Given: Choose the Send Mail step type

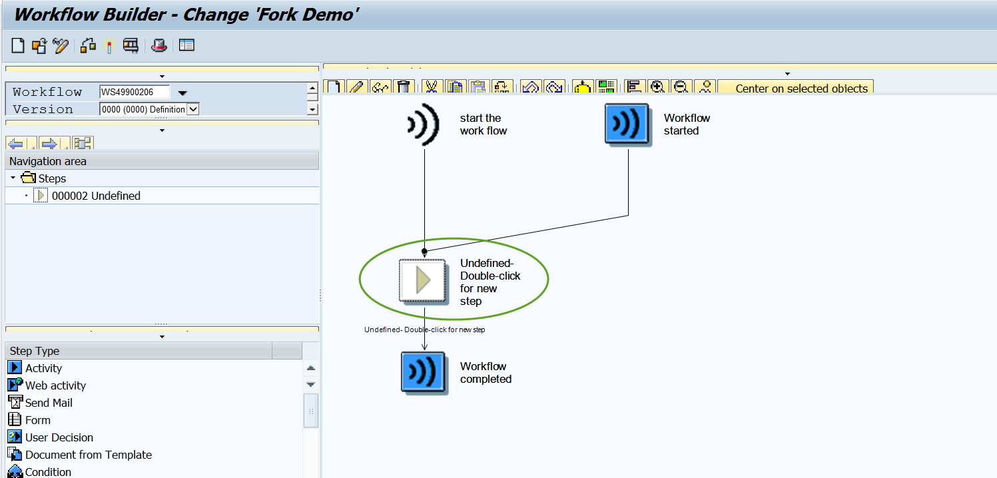Looking at the screenshot, I should pyautogui.click(x=47, y=402).
